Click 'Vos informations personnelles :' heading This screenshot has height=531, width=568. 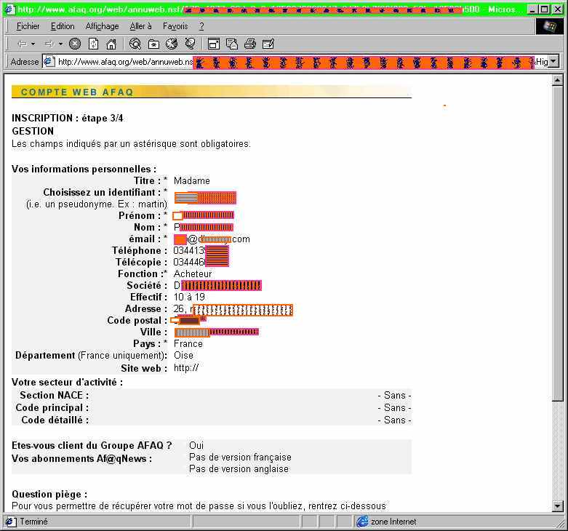[x=84, y=169]
